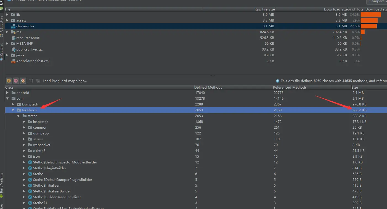
Task: Toggle show referenced methods and fields
Action: point(23,81)
